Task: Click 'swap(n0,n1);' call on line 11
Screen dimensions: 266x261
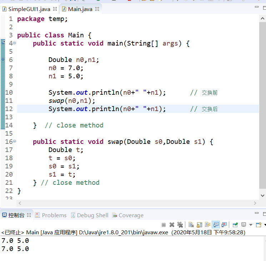Action: click(x=72, y=101)
